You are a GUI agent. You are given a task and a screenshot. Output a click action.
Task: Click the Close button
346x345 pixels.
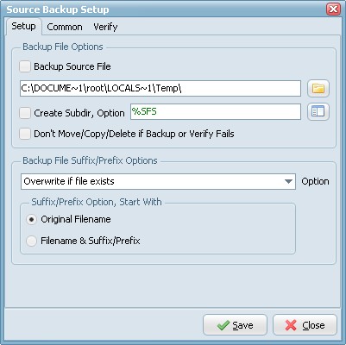305,325
